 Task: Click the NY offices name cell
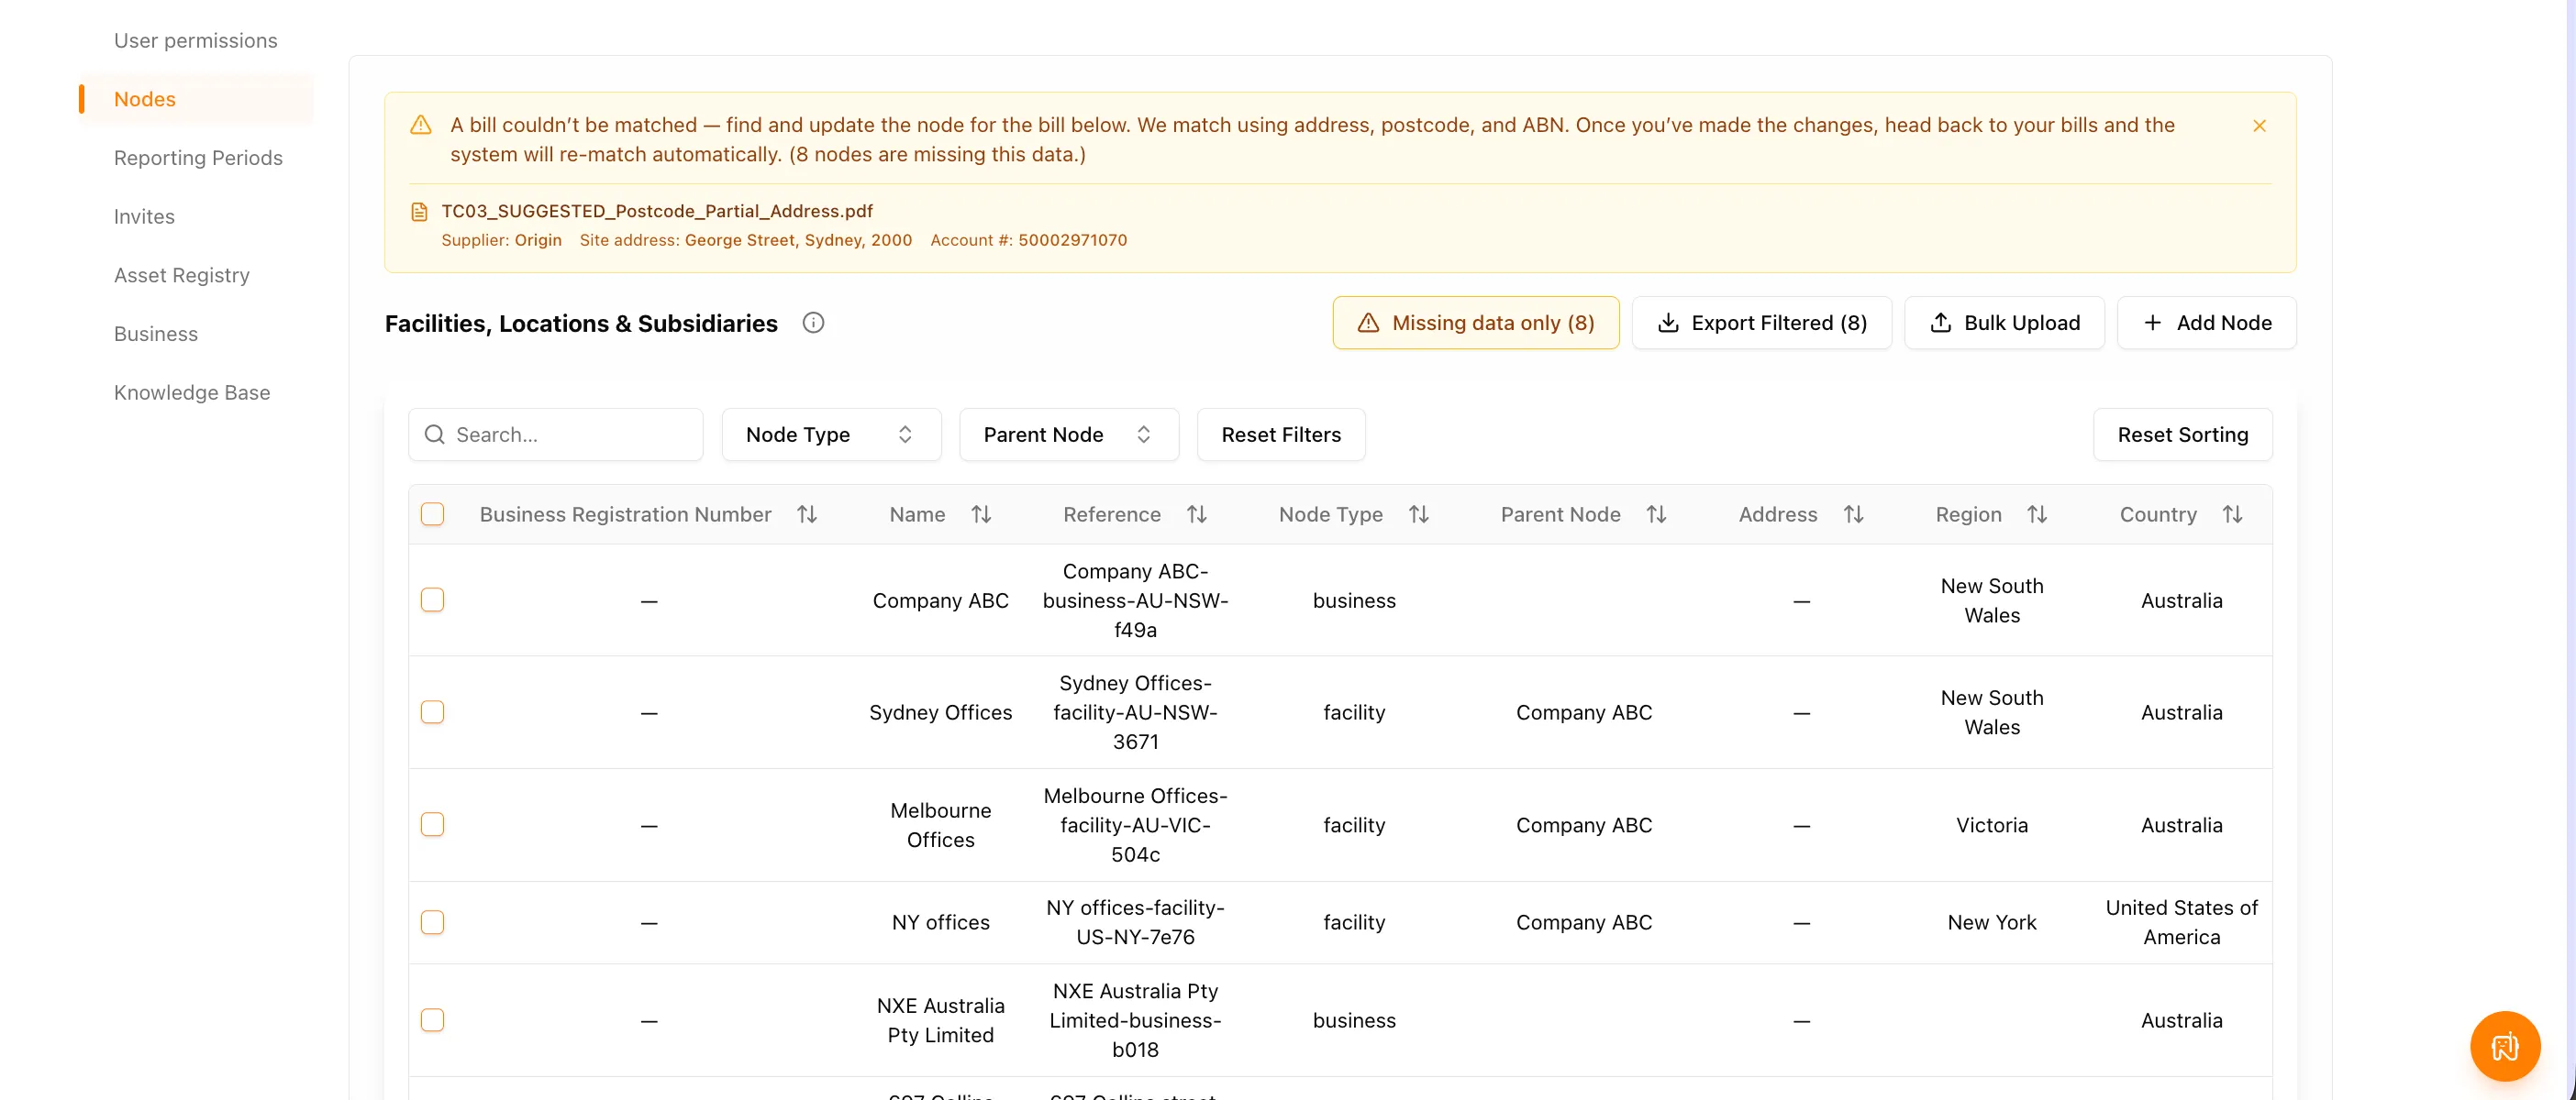point(940,922)
